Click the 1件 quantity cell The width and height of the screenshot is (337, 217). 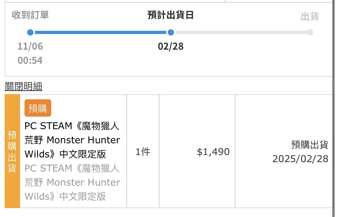tap(143, 152)
